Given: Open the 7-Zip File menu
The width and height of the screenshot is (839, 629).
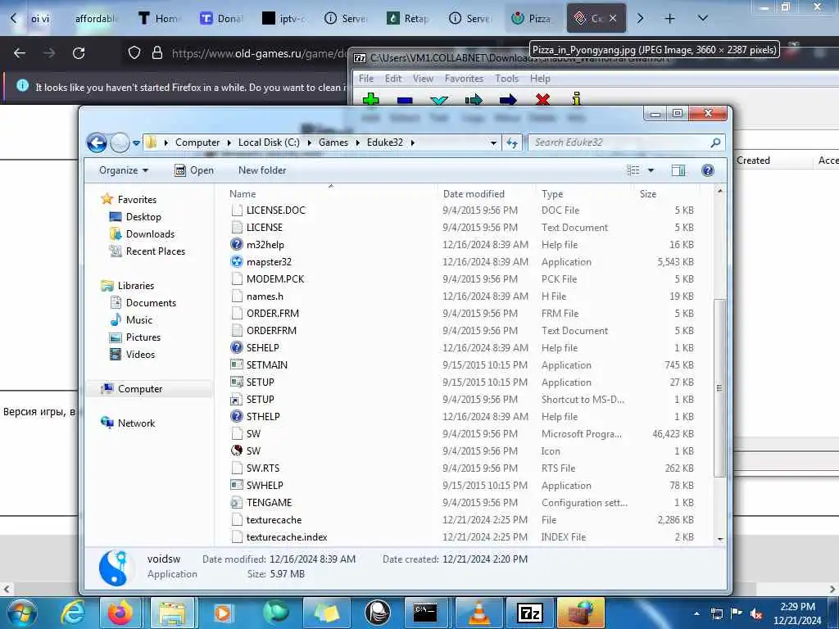Looking at the screenshot, I should point(366,79).
